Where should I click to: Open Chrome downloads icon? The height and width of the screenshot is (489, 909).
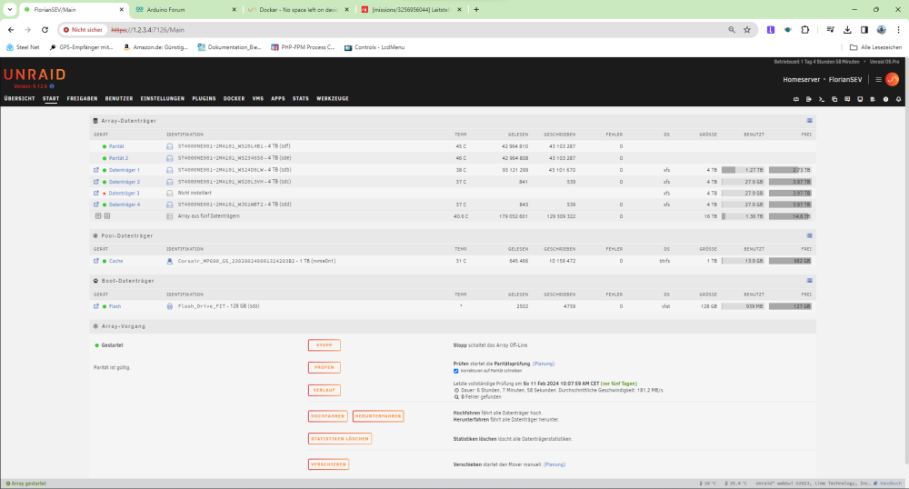[x=847, y=30]
